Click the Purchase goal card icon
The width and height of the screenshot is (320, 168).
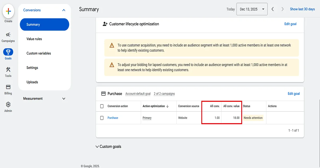[103, 93]
